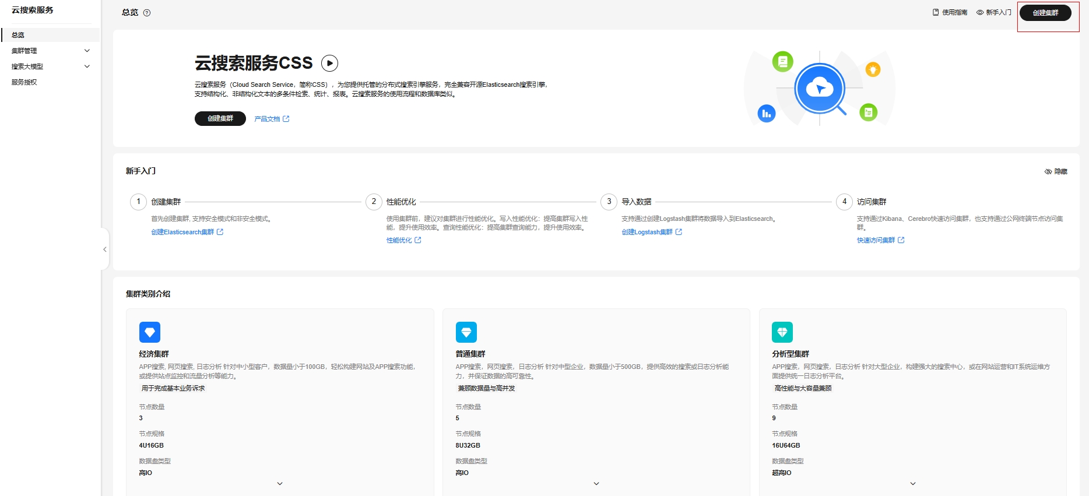Screen dimensions: 1089x496
Task: Click the 分析型集群 green diamond icon
Action: [782, 332]
